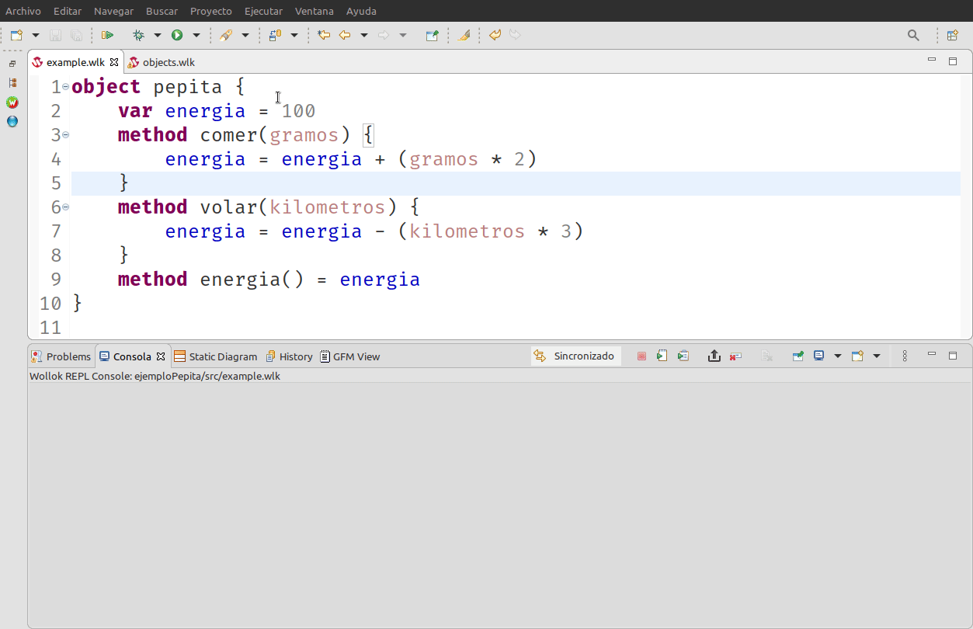The height and width of the screenshot is (629, 973).
Task: Click the blue globe icon in left sidebar
Action: click(x=12, y=121)
